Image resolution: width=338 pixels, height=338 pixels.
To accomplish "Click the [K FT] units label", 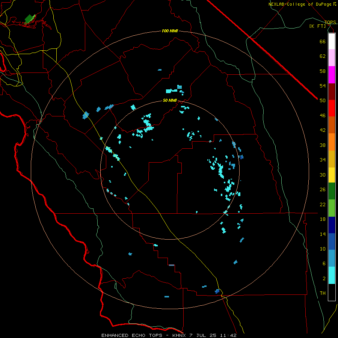I will tap(318, 26).
